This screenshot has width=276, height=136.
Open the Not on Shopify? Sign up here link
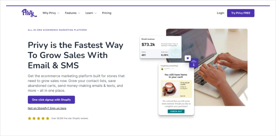47,108
